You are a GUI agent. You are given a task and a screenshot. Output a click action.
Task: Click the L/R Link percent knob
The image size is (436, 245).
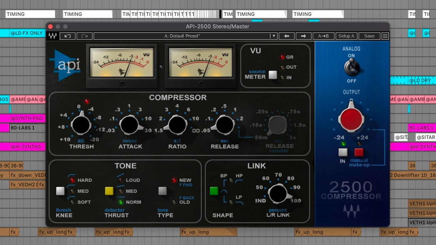(278, 194)
